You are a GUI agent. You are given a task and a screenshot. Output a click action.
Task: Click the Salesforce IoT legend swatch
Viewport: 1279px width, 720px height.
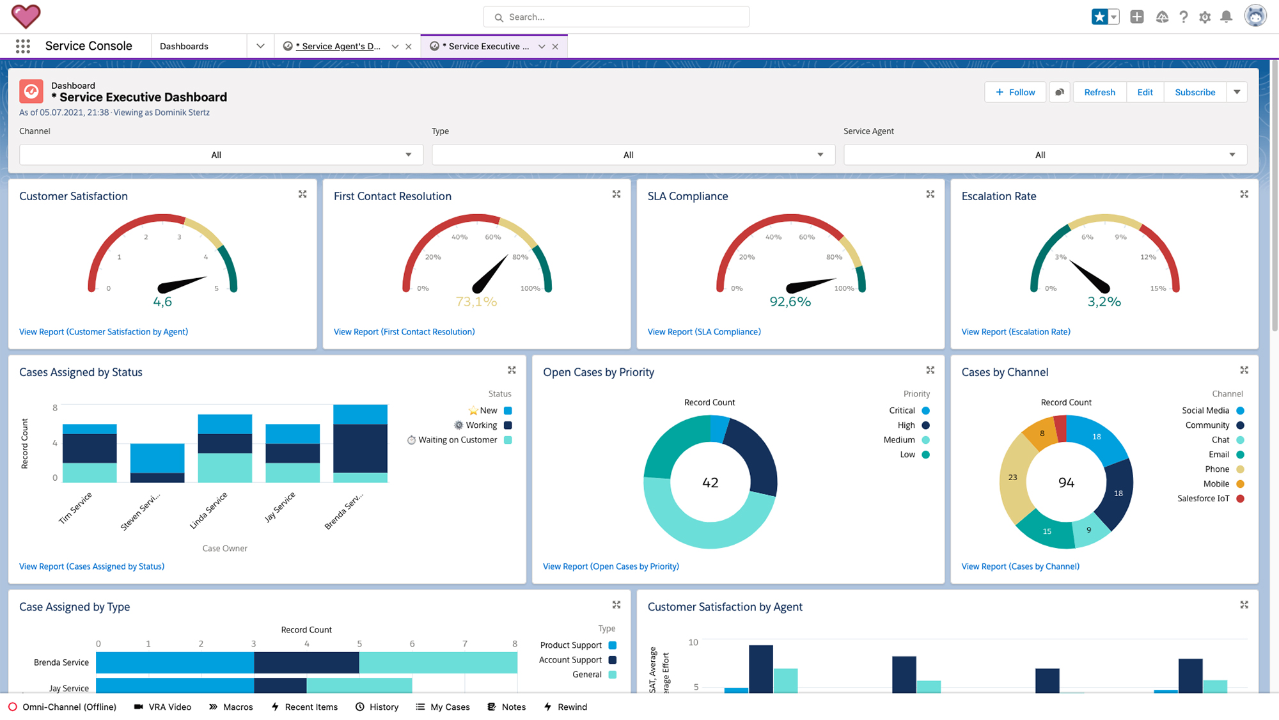[x=1240, y=499]
